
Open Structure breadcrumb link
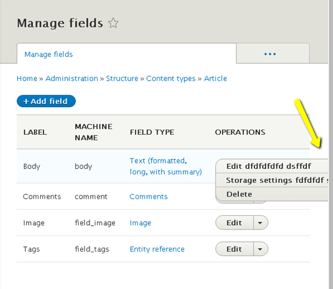pyautogui.click(x=122, y=78)
